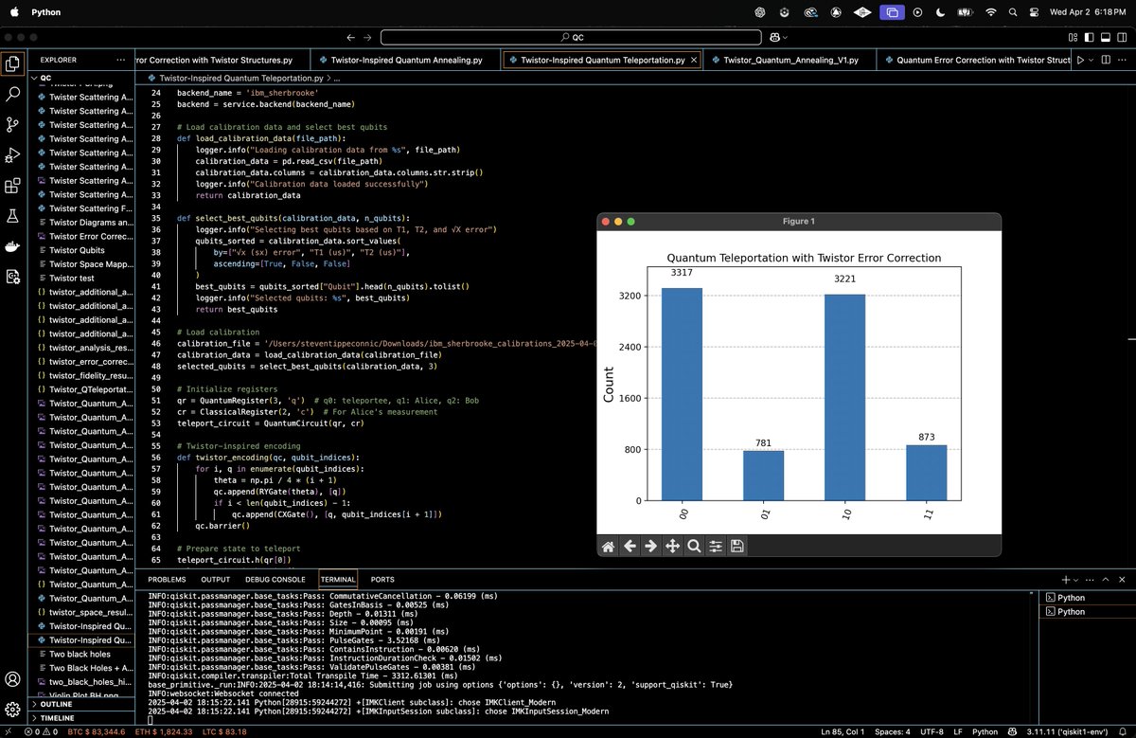This screenshot has height=738, width=1136.
Task: Toggle macOS Focus moon icon
Action: (x=941, y=12)
